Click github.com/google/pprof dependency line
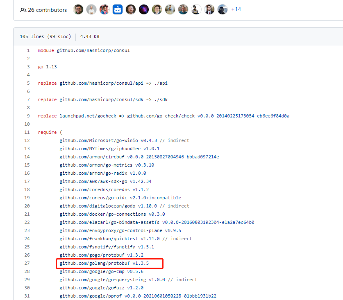 138,296
